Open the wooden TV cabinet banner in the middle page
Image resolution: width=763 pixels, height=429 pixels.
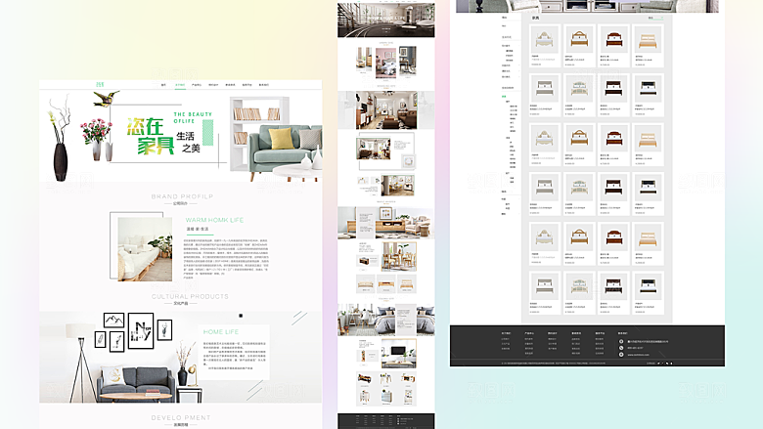385,223
